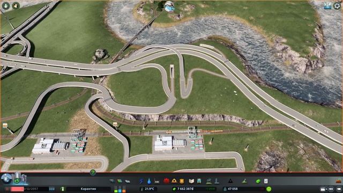The height and width of the screenshot is (193, 343).
Task: Click the RCI demand bars
Action: point(120,189)
